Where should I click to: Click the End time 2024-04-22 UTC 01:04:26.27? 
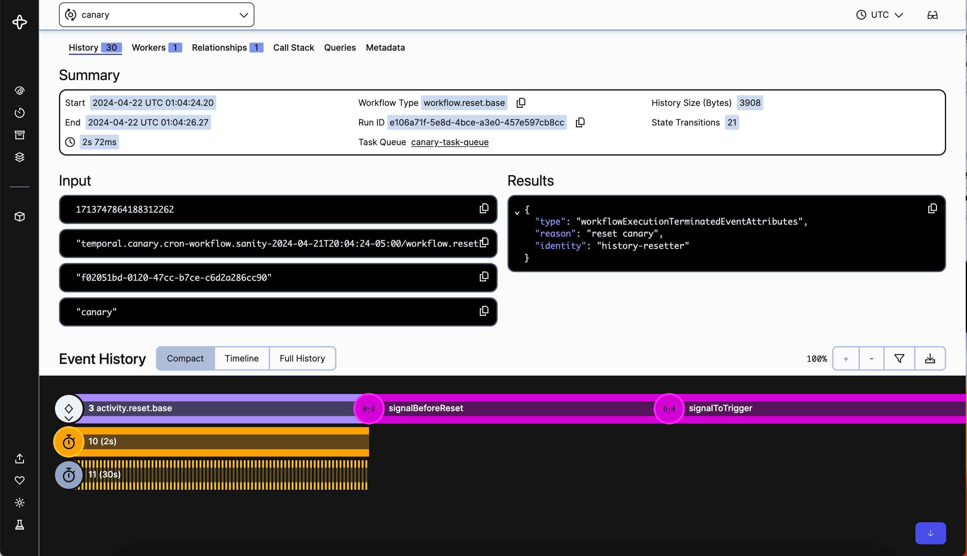(x=148, y=122)
